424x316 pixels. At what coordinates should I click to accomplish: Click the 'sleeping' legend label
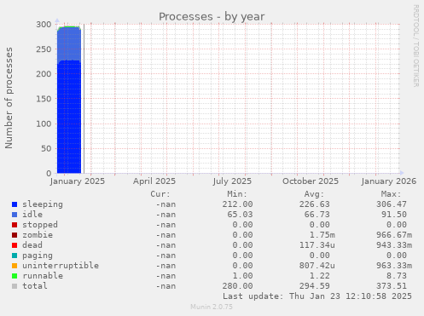(43, 204)
